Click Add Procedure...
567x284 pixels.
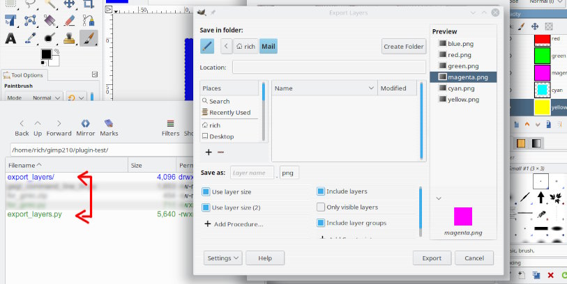234,224
